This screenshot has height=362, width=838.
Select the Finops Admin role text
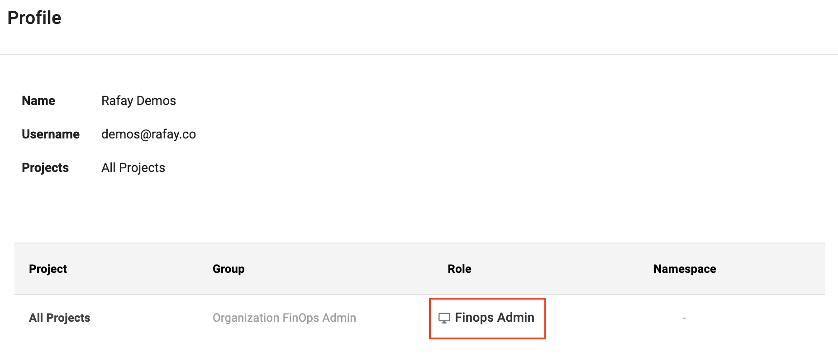(x=495, y=318)
